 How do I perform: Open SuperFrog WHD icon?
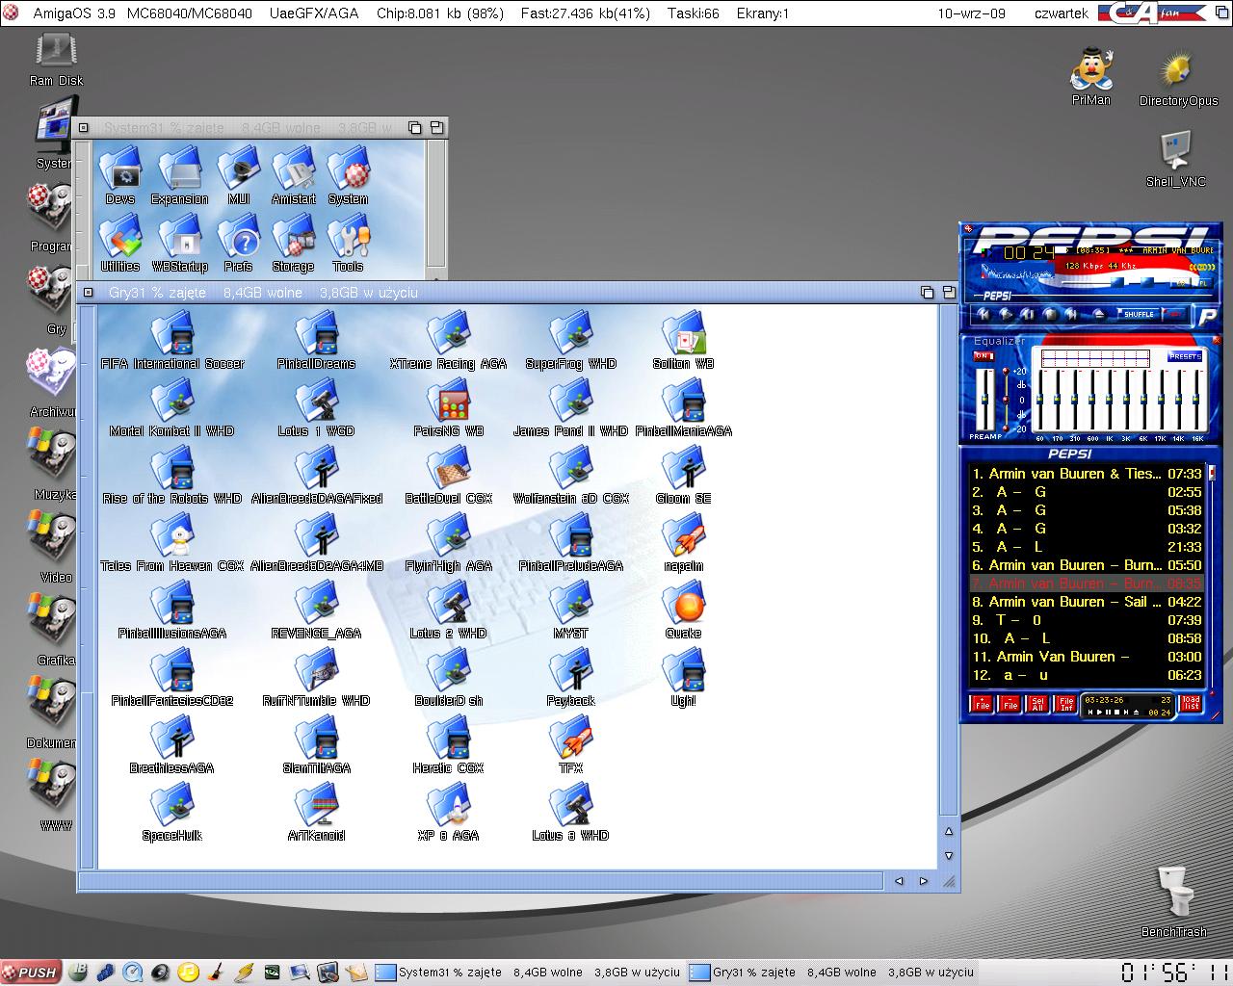[x=570, y=341]
